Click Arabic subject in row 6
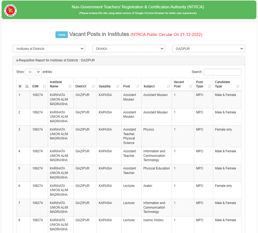This screenshot has width=258, height=233. [x=148, y=186]
